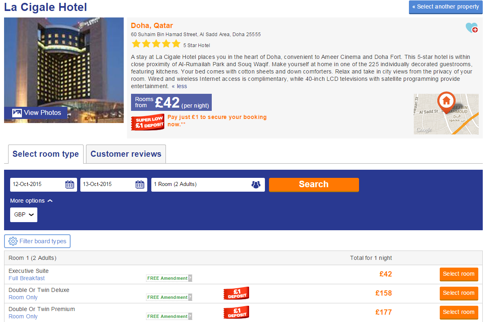Click the £42 Executive Suite total price
486x322 pixels.
(x=385, y=274)
